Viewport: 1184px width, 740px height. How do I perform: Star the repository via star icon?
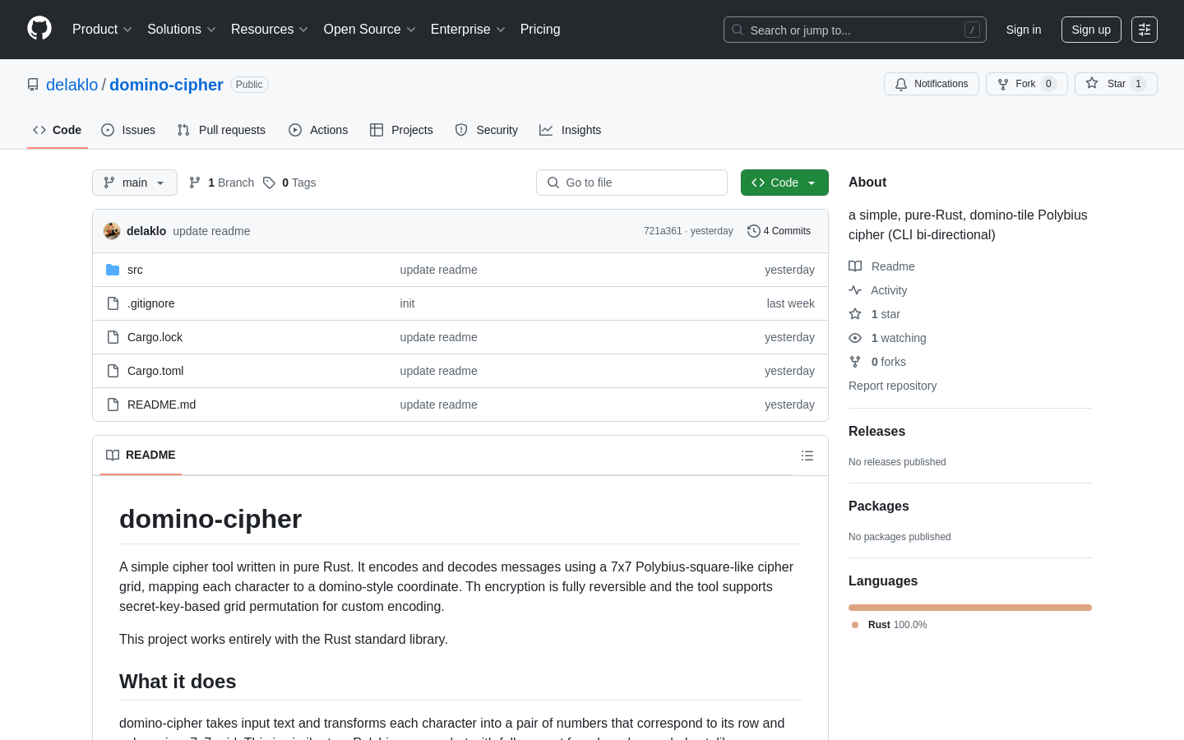1092,83
